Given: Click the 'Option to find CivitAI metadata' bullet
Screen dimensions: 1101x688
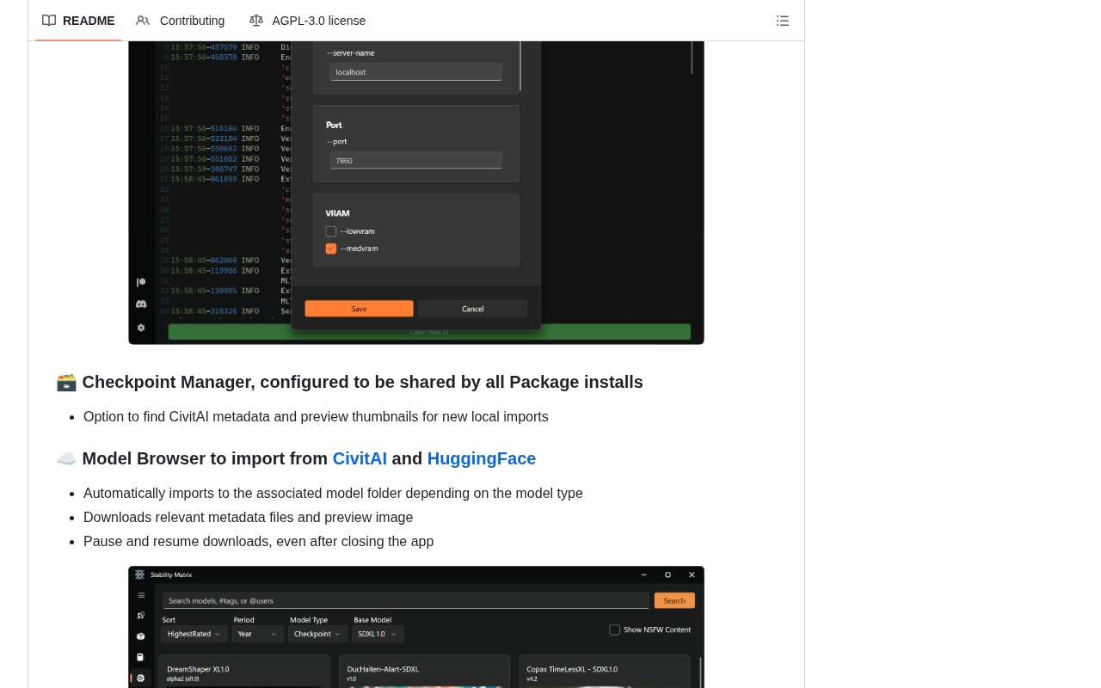Looking at the screenshot, I should coord(316,417).
